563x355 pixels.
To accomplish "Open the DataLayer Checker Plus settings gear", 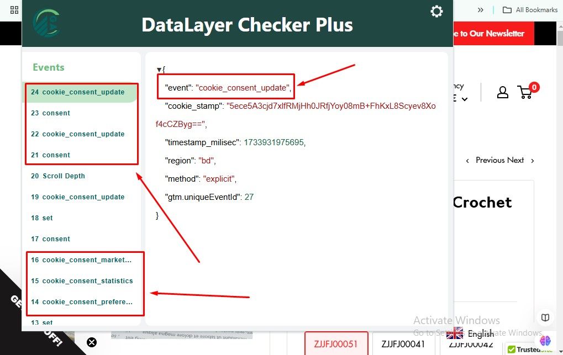I will pos(436,11).
